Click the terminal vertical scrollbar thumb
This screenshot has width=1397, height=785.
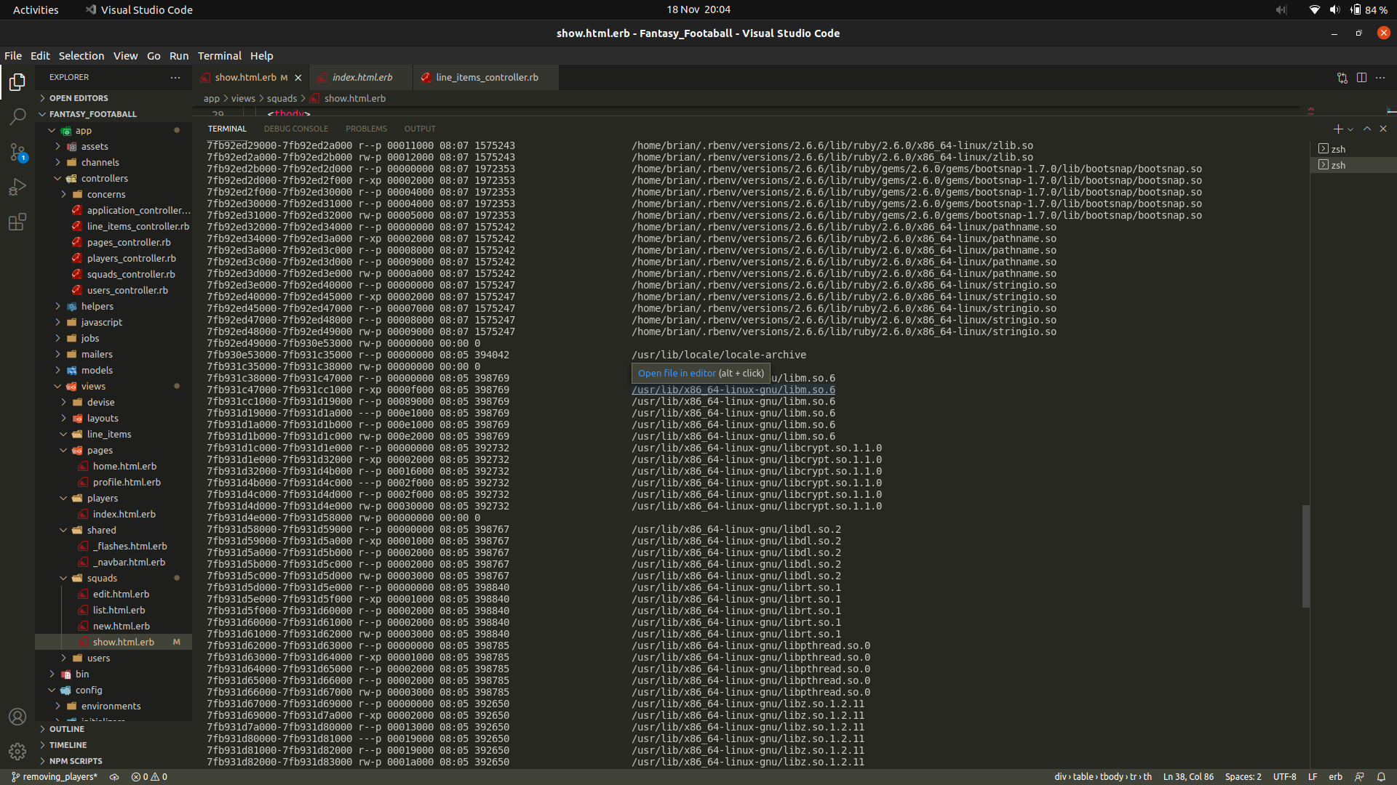tap(1306, 556)
